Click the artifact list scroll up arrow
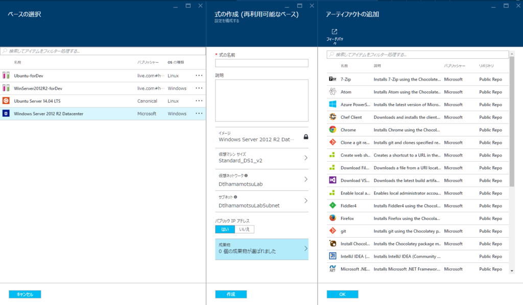This screenshot has height=305, width=523. pyautogui.click(x=512, y=54)
